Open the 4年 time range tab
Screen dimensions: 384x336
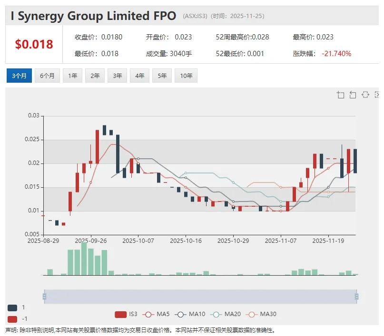139,76
